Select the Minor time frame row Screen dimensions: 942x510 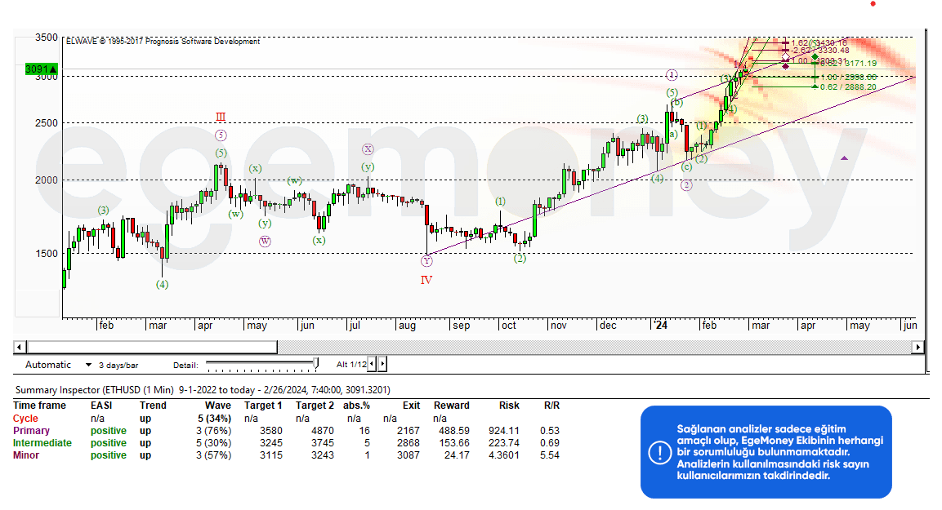26,455
